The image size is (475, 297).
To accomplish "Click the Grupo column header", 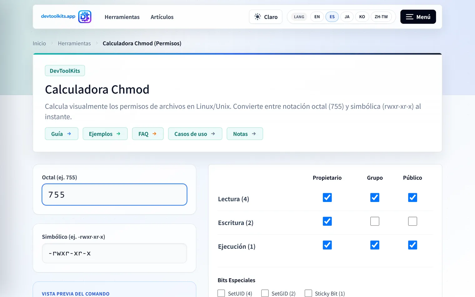I will click(375, 178).
